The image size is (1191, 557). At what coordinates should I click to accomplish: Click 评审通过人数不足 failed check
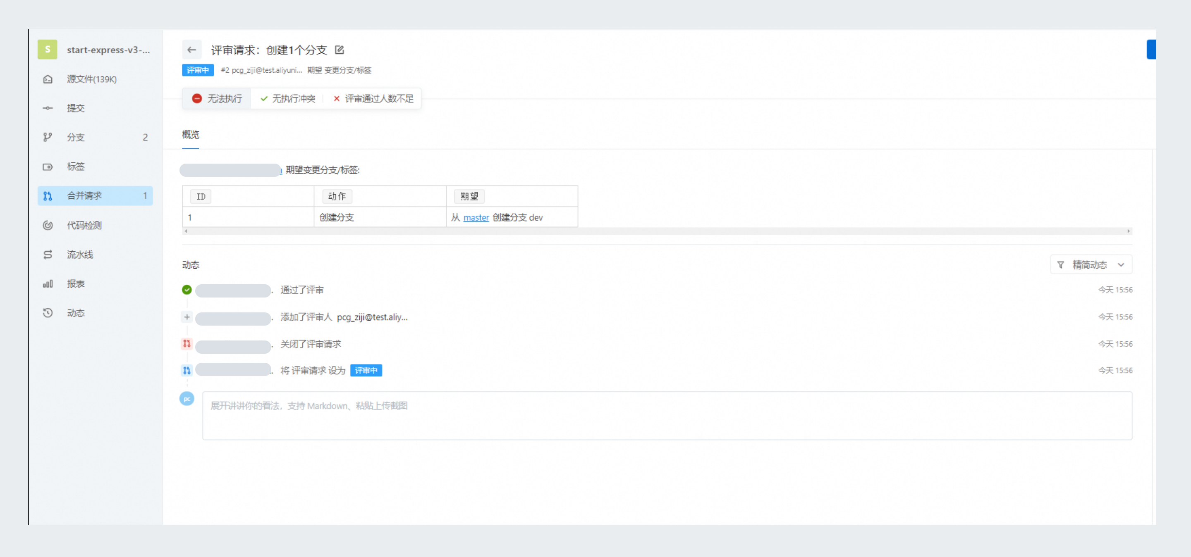[x=373, y=98]
